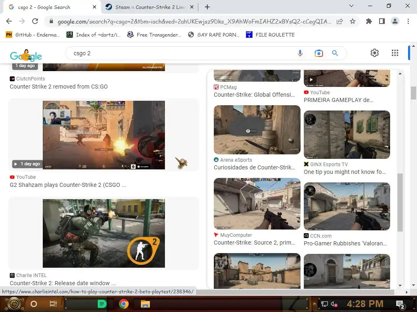Click the related images panel scrollbar thumb
The height and width of the screenshot is (312, 417).
(400, 202)
